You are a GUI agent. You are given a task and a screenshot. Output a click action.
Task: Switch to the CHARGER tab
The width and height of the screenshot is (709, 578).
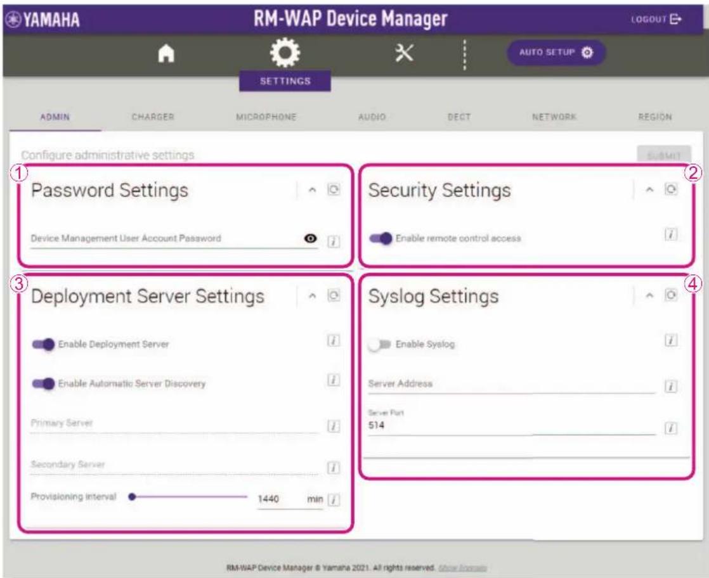click(153, 117)
